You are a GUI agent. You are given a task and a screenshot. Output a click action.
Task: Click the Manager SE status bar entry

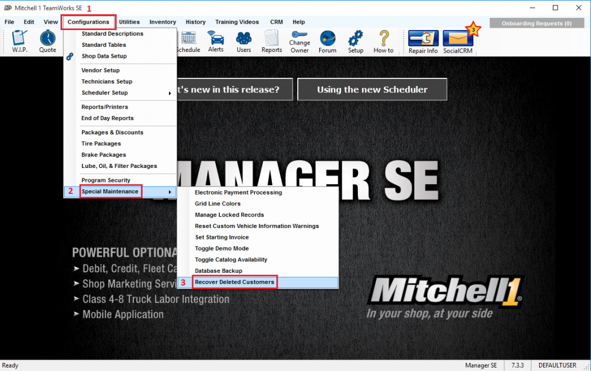tap(481, 365)
